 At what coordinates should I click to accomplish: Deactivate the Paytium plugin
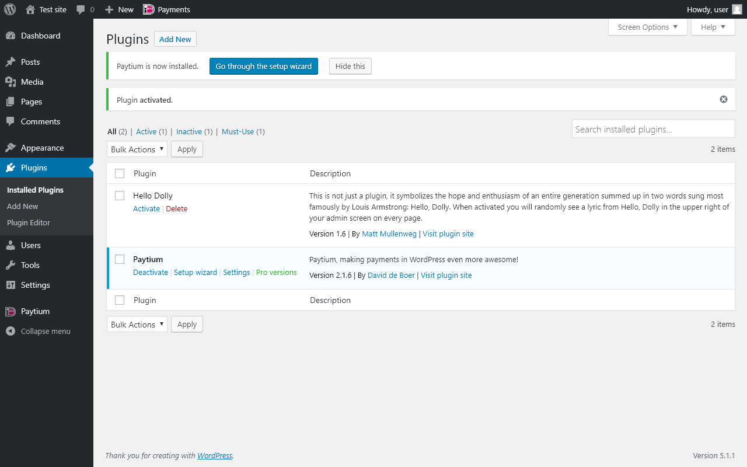pyautogui.click(x=151, y=273)
